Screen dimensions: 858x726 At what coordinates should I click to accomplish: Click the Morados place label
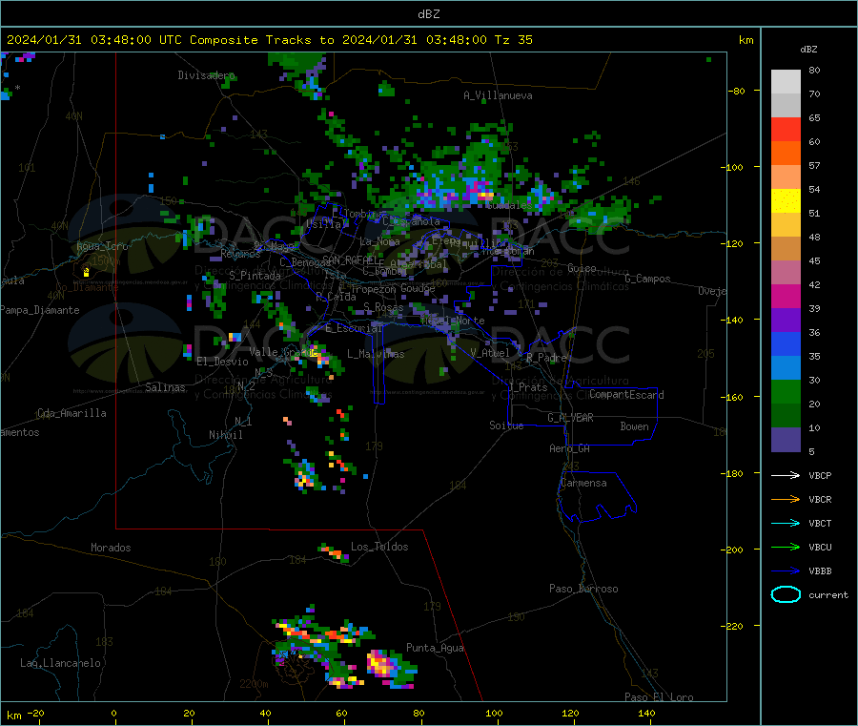[111, 548]
